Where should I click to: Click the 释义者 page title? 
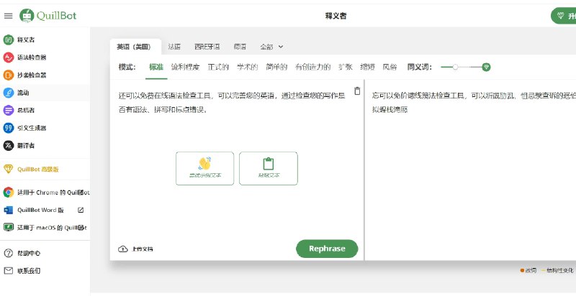click(x=336, y=16)
